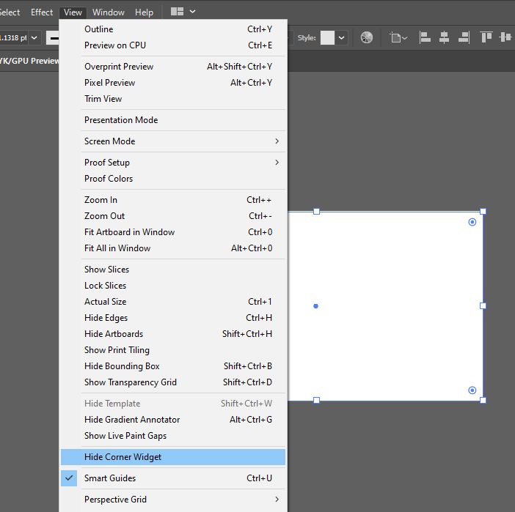This screenshot has width=515, height=512.
Task: Choose Outline from the View menu
Action: click(173, 29)
